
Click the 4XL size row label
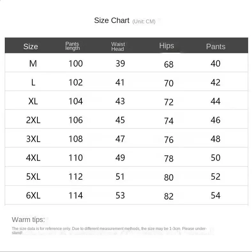[x=33, y=158]
